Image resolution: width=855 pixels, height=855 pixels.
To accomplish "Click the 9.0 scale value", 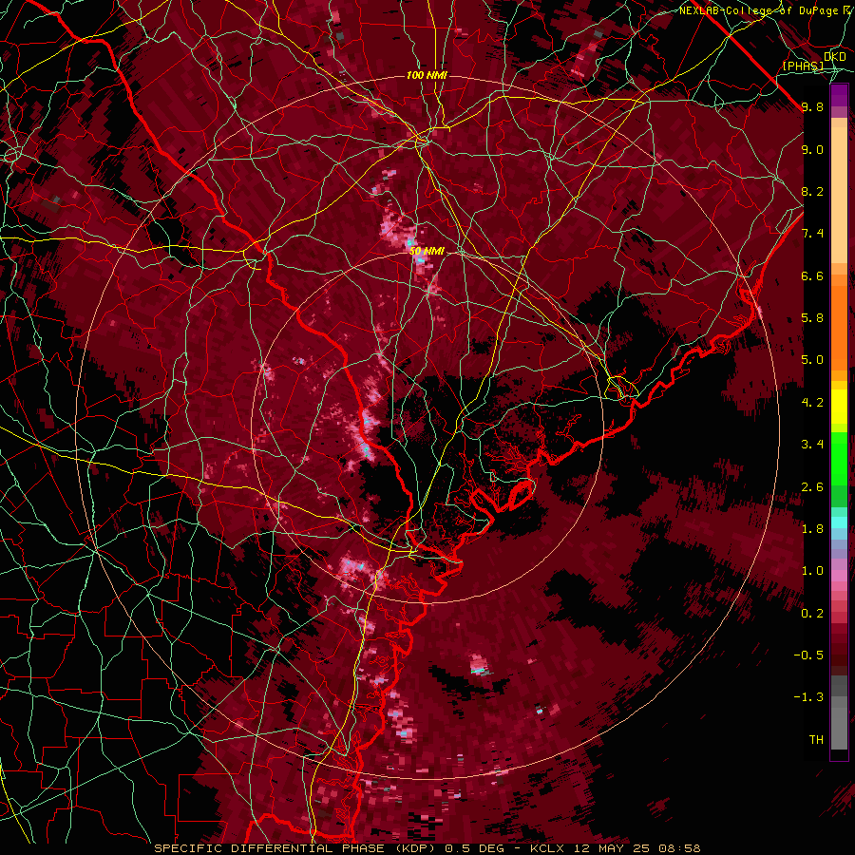I will pyautogui.click(x=812, y=150).
